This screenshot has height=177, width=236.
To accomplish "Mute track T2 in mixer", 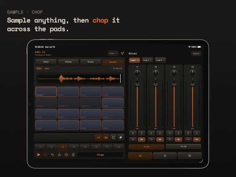I will point(151,133).
